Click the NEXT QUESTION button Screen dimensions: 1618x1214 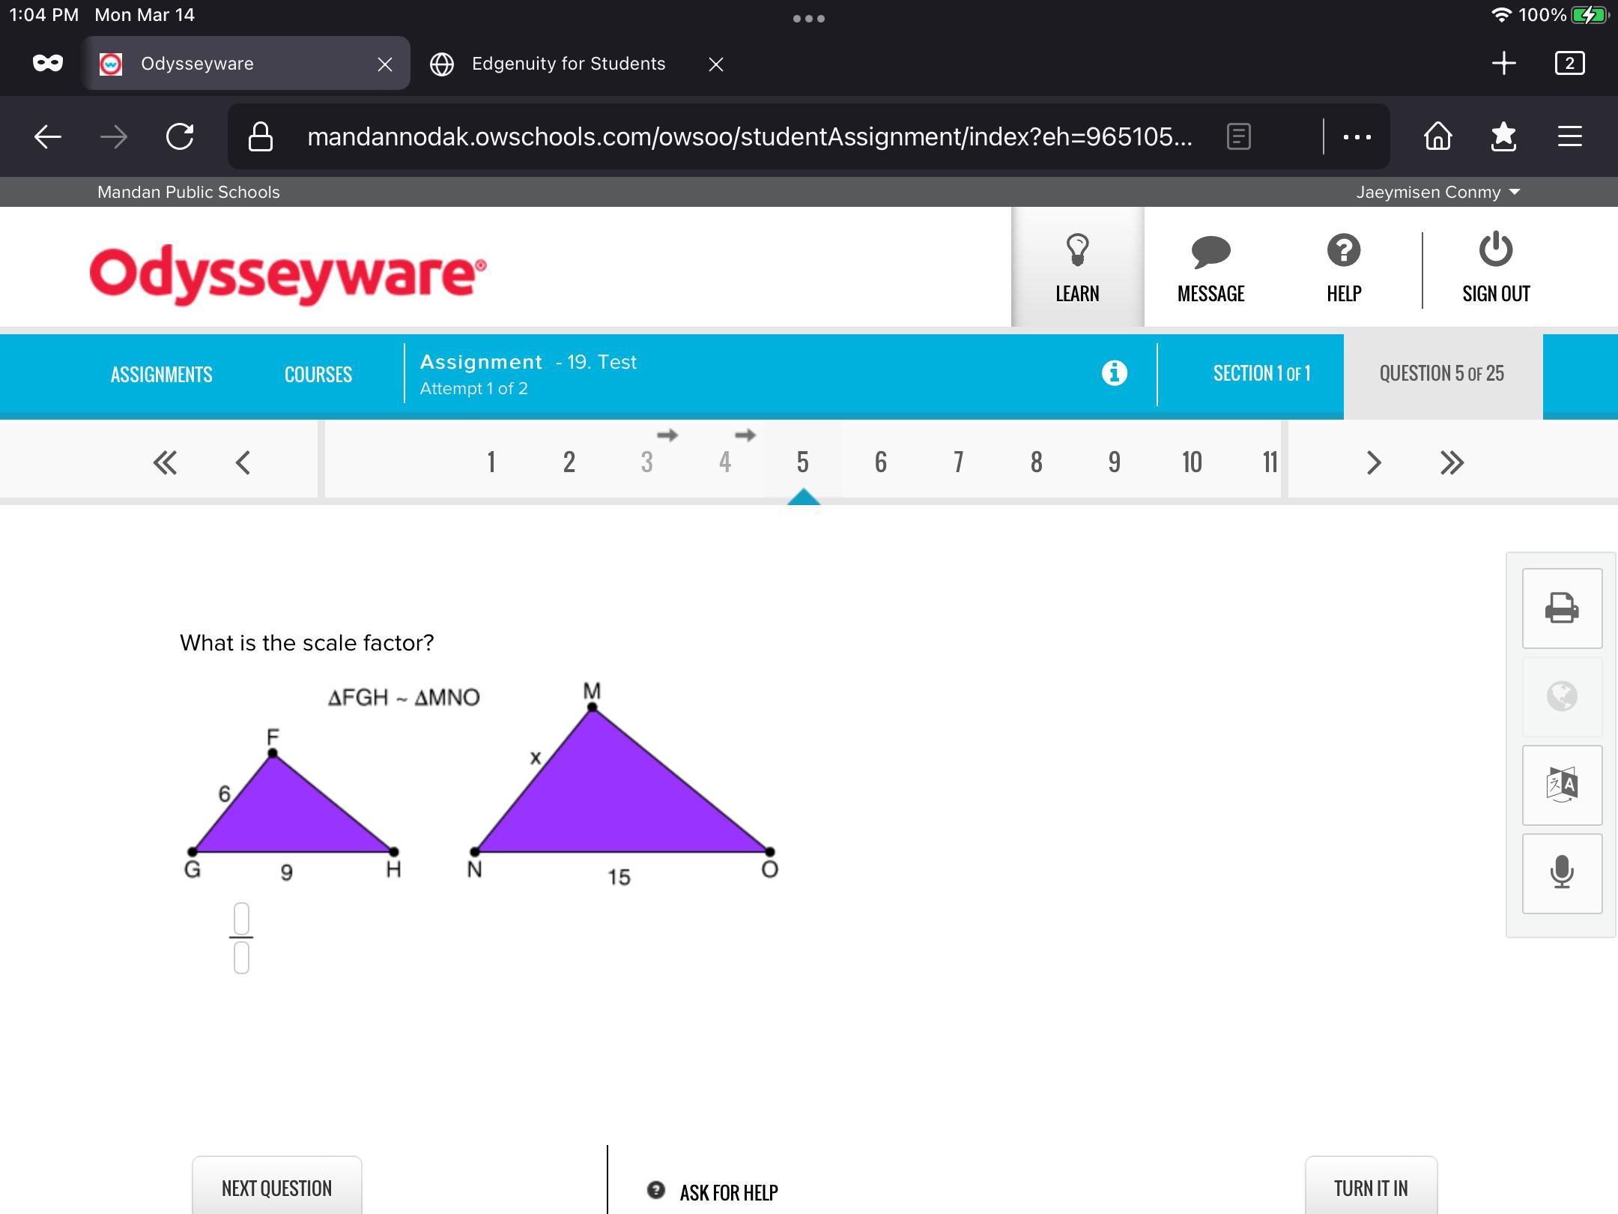click(276, 1187)
